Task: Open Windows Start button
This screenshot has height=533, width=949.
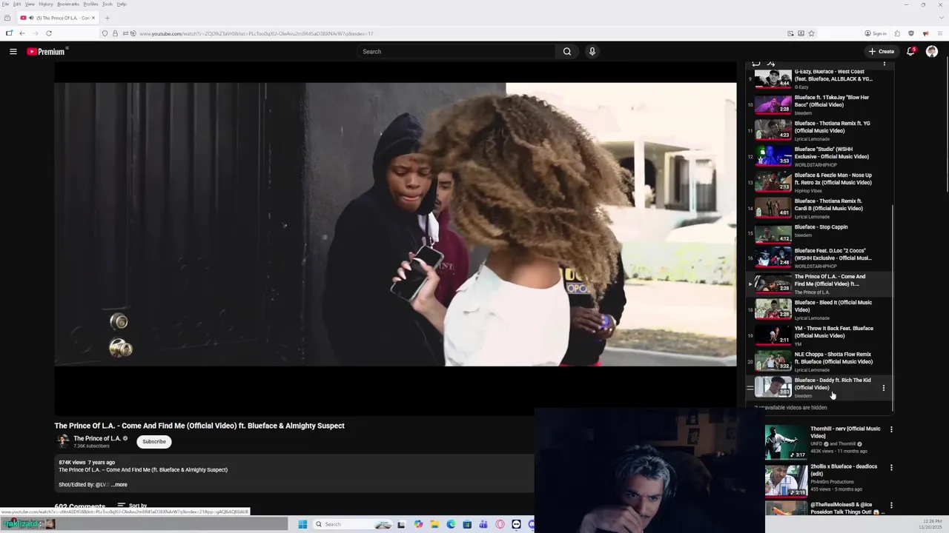Action: (302, 524)
